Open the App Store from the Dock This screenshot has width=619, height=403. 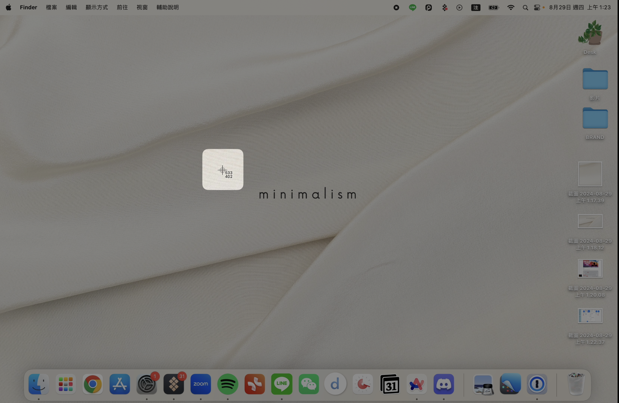[120, 384]
